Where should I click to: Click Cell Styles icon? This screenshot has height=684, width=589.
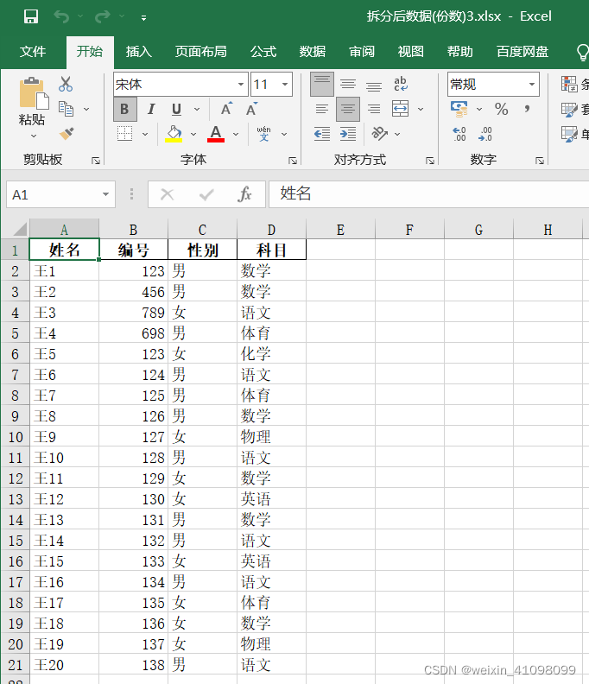(569, 134)
